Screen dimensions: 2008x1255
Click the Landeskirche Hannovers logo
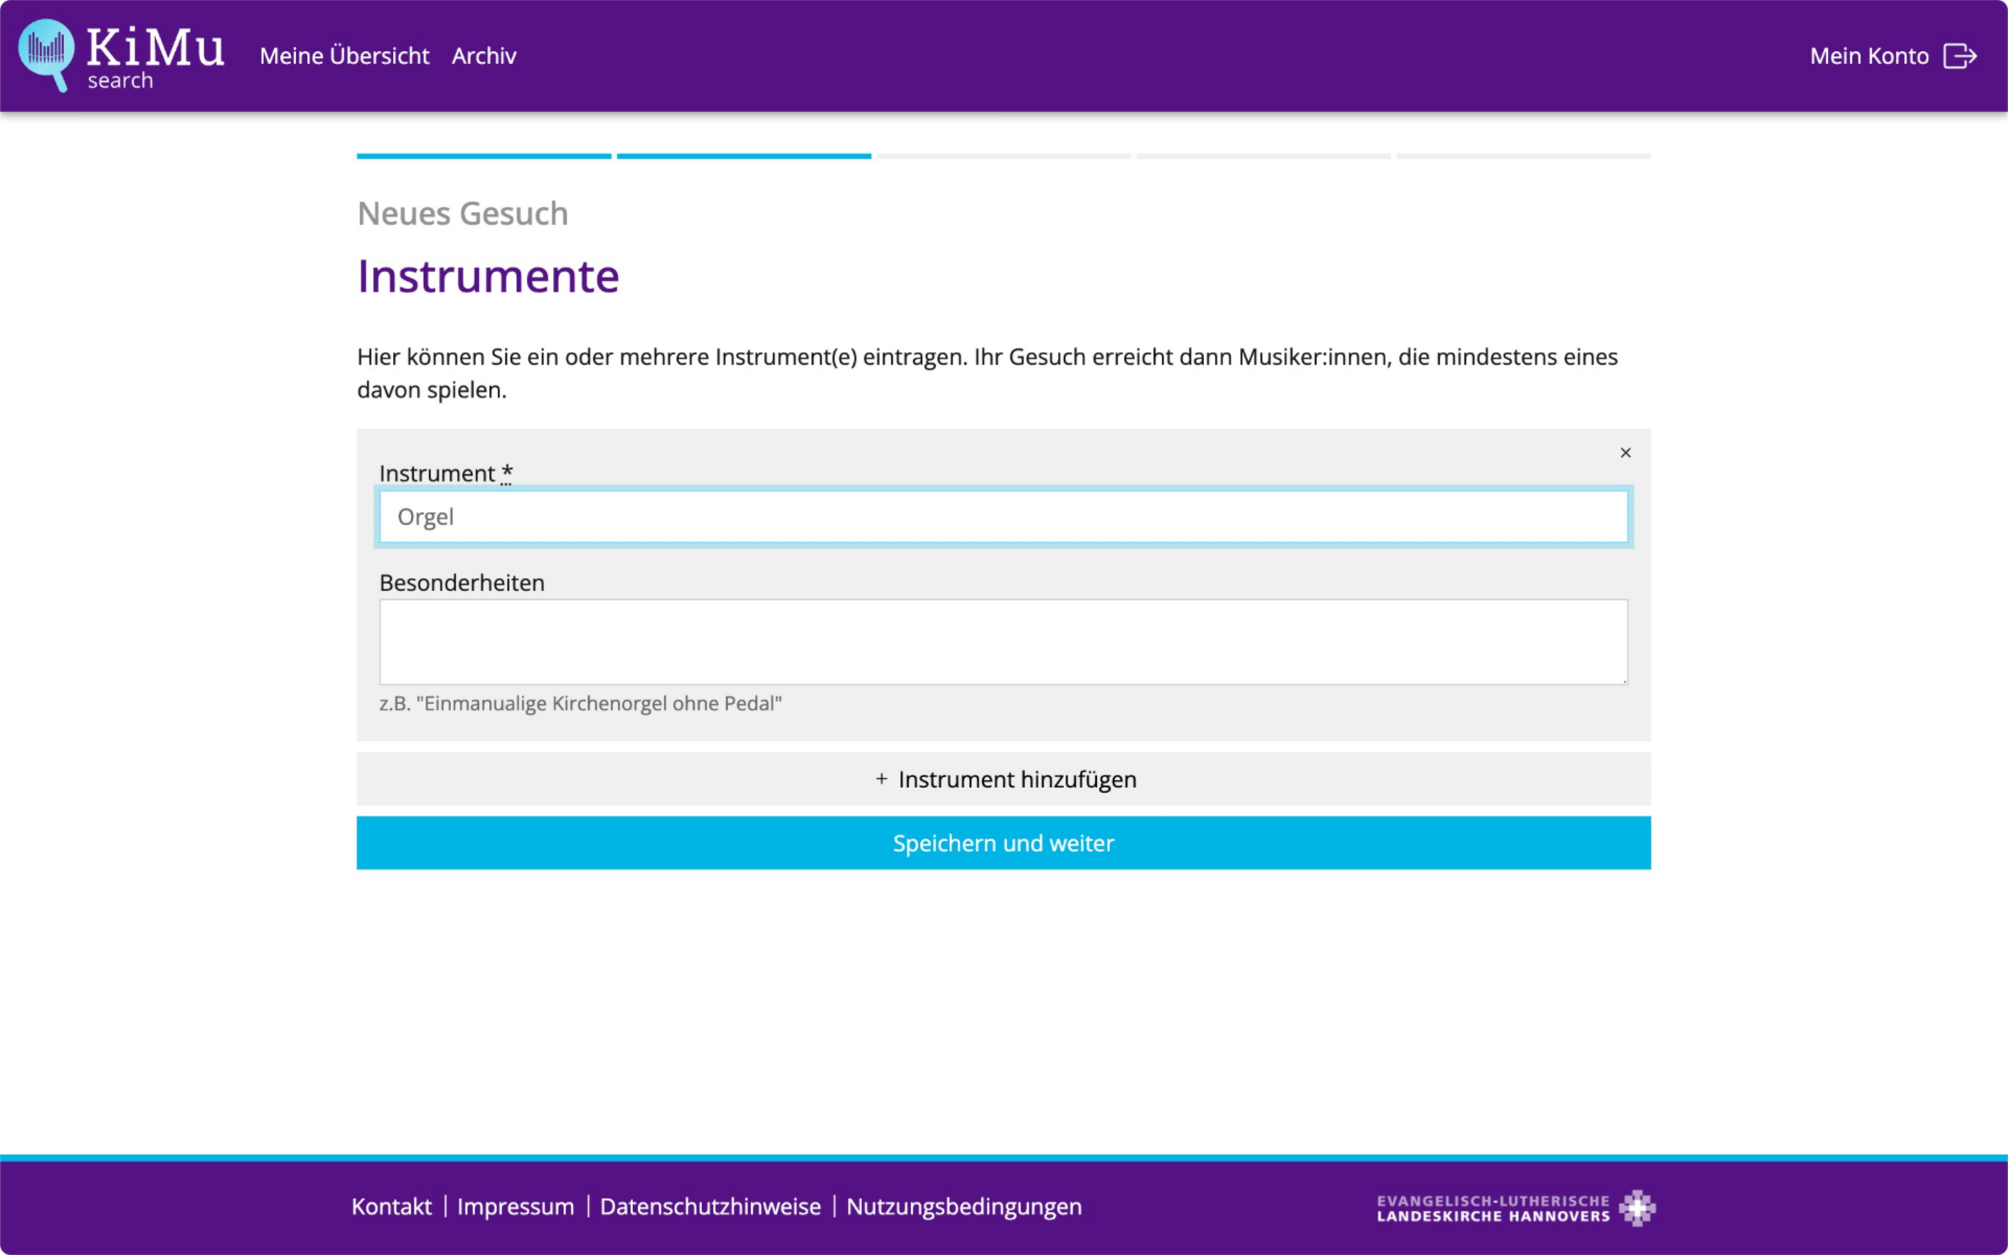1516,1208
